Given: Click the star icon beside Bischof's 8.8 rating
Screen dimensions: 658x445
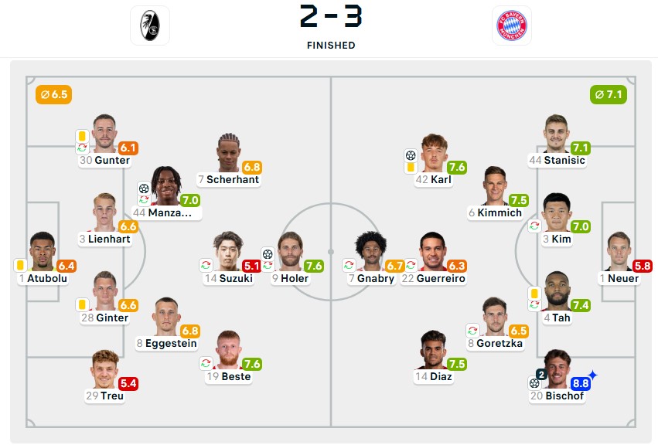Looking at the screenshot, I should 593,374.
